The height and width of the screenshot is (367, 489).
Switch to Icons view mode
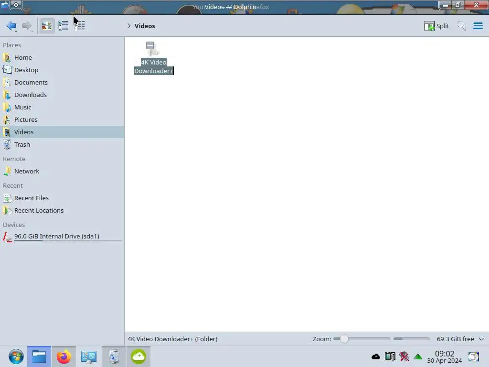pyautogui.click(x=47, y=26)
